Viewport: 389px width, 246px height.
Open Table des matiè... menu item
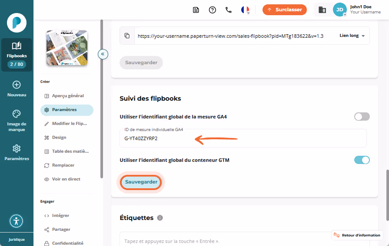[67, 151]
